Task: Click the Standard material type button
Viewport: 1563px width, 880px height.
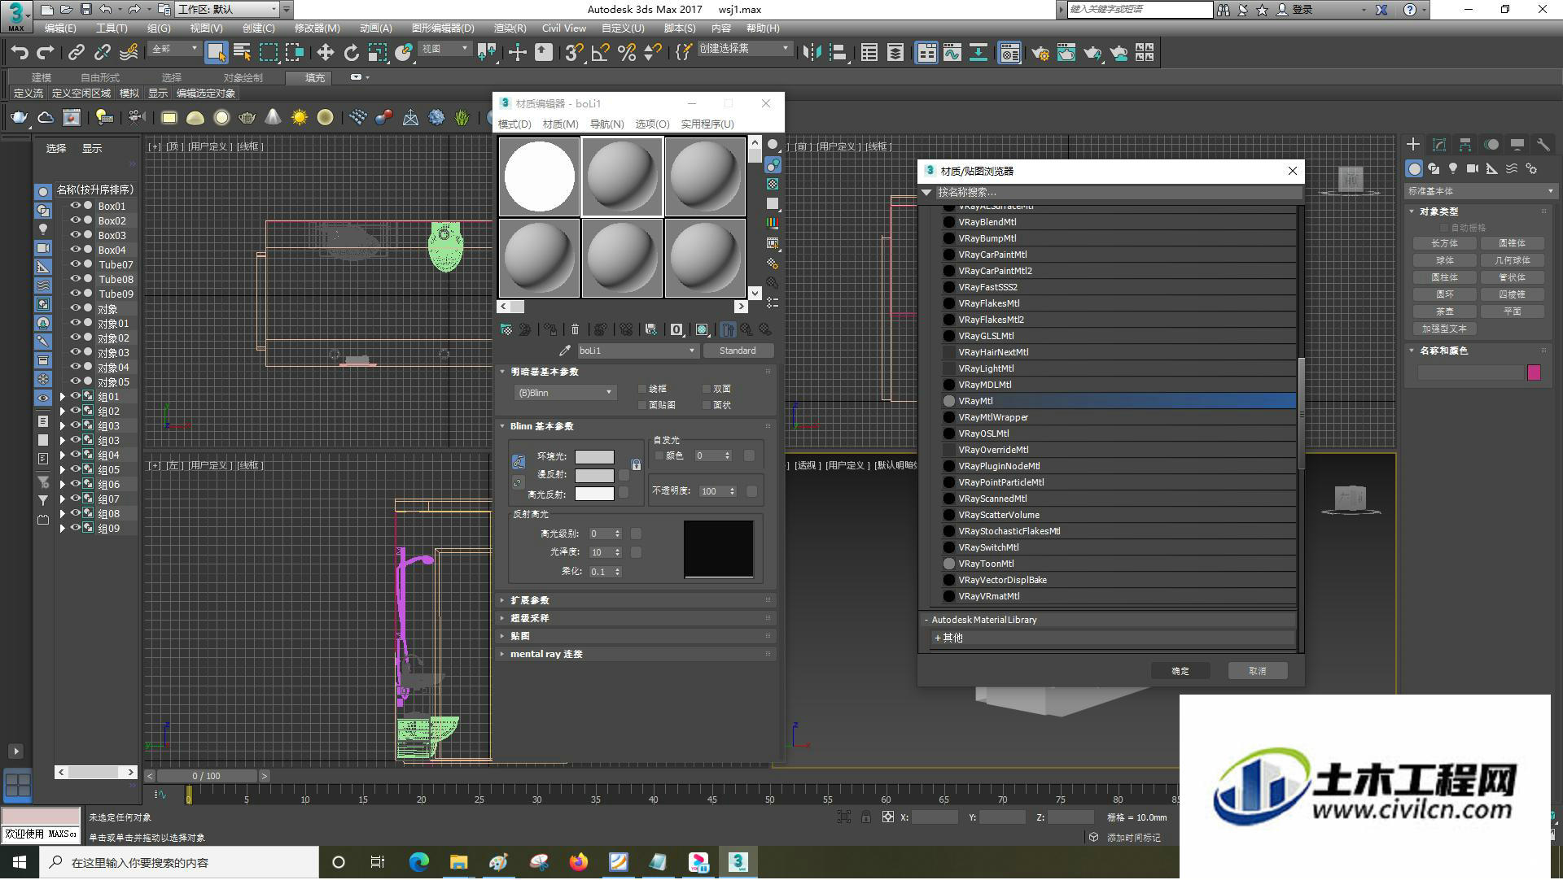Action: point(738,351)
